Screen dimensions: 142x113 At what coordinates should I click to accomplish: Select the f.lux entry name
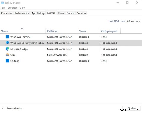[x=13, y=55]
